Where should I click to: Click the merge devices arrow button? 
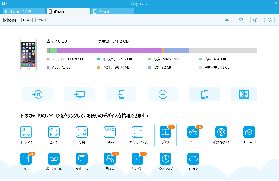tap(244, 94)
